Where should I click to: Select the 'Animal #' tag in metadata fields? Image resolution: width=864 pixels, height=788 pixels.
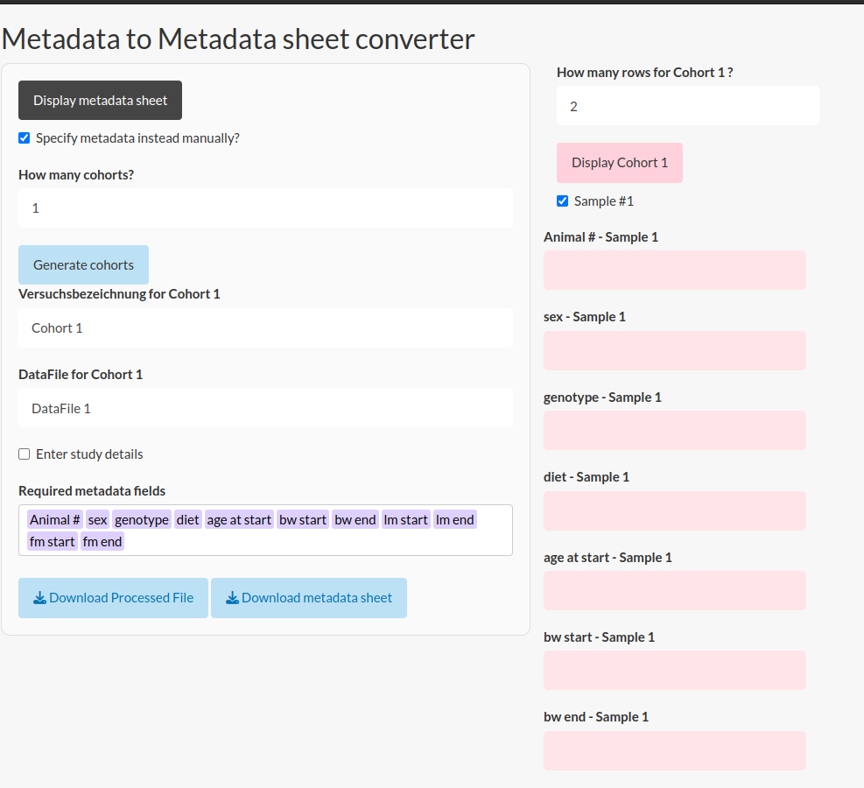(x=55, y=519)
